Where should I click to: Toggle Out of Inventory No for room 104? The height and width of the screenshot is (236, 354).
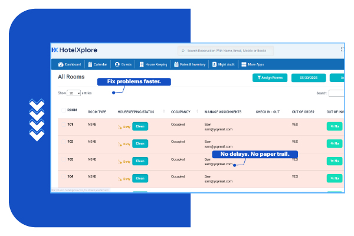tap(335, 178)
